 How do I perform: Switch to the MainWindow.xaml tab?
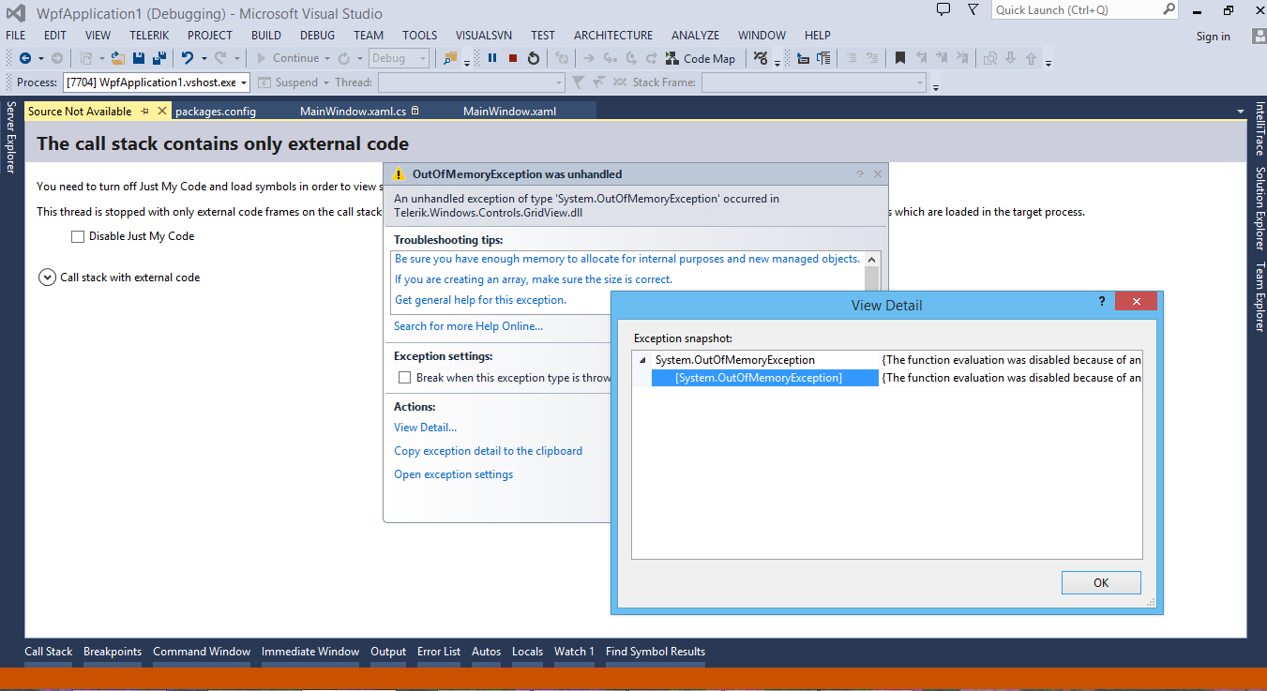click(509, 112)
